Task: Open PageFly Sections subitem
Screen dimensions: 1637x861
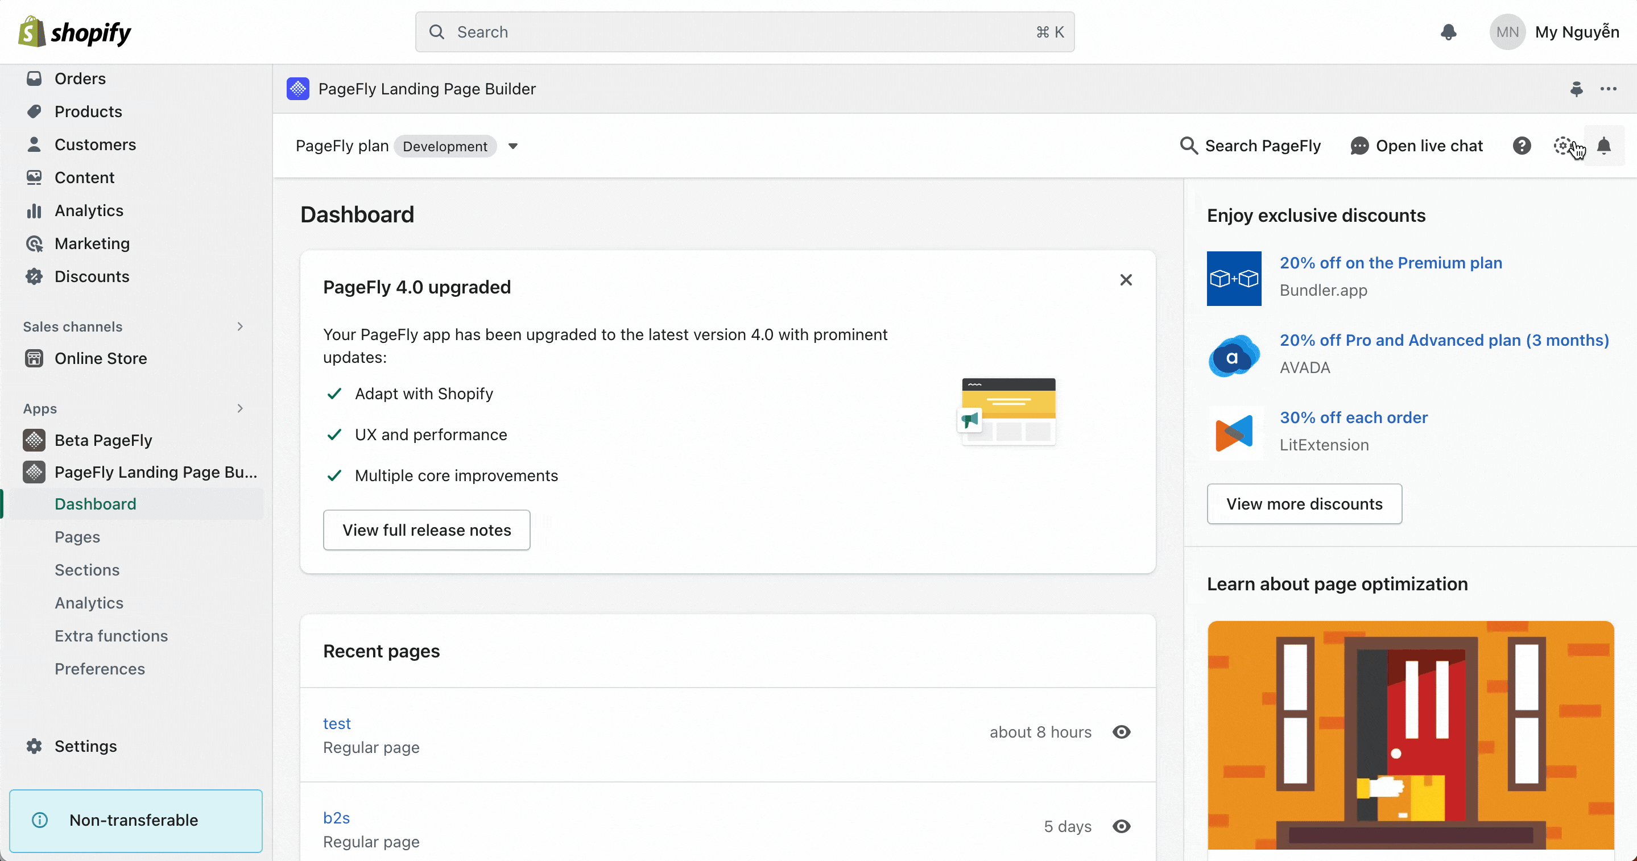Action: [x=87, y=570]
